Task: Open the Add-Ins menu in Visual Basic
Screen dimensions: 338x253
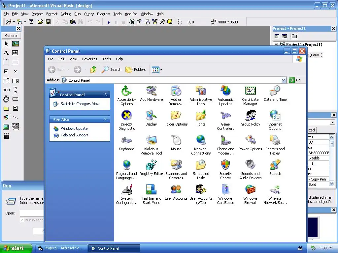Action: [x=131, y=14]
